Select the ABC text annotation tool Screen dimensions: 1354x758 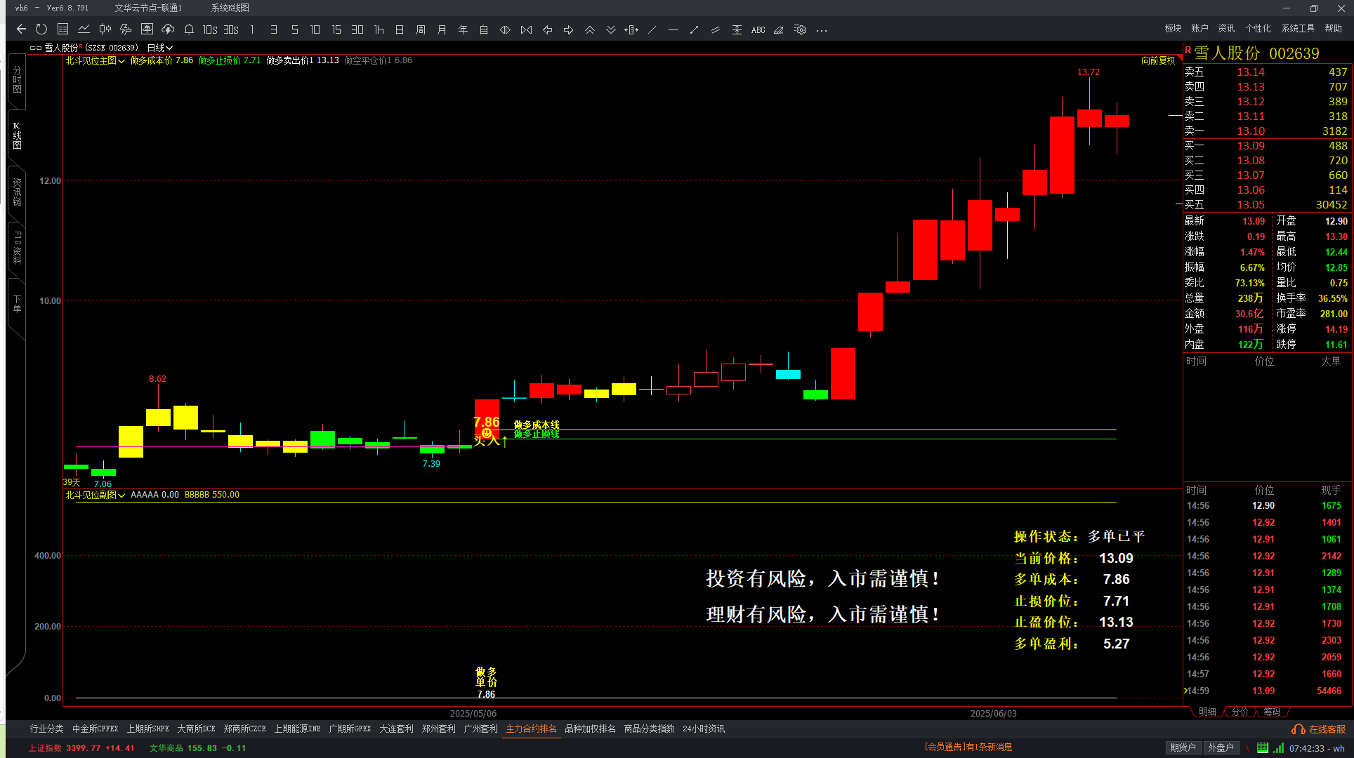pos(758,29)
